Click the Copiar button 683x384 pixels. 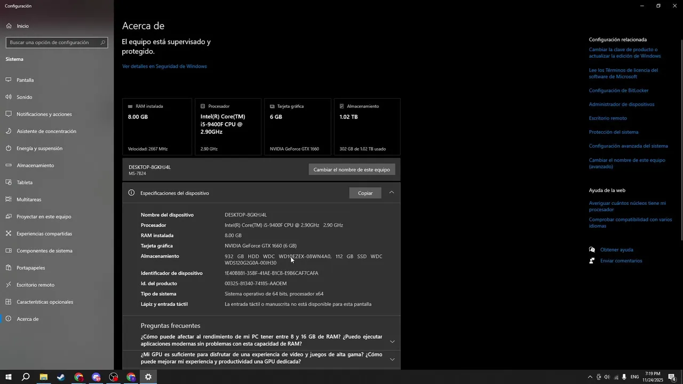click(x=365, y=193)
